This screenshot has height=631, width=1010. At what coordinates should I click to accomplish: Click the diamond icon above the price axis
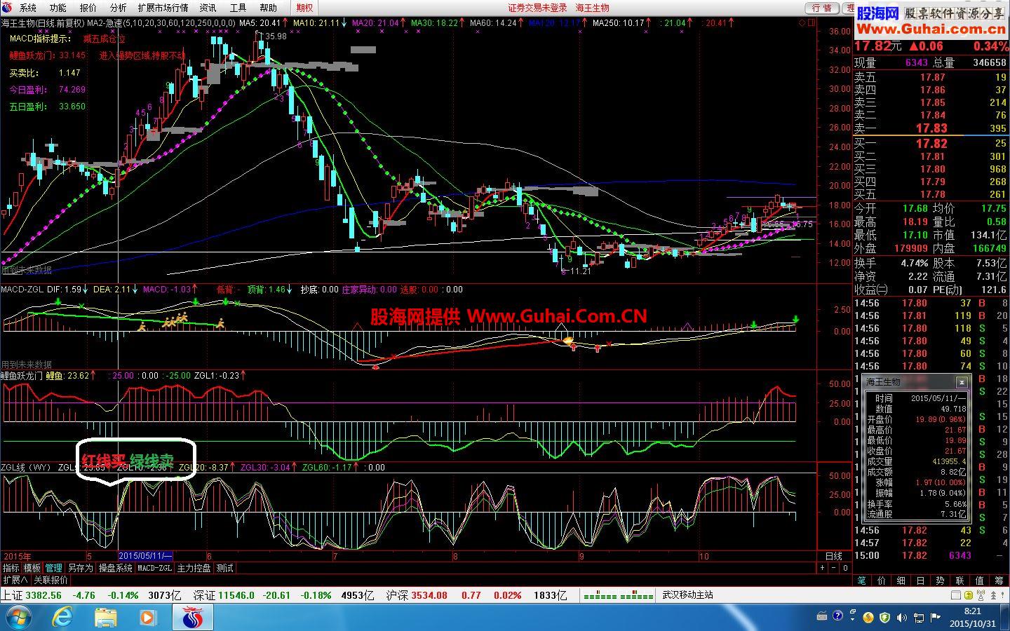pos(802,22)
